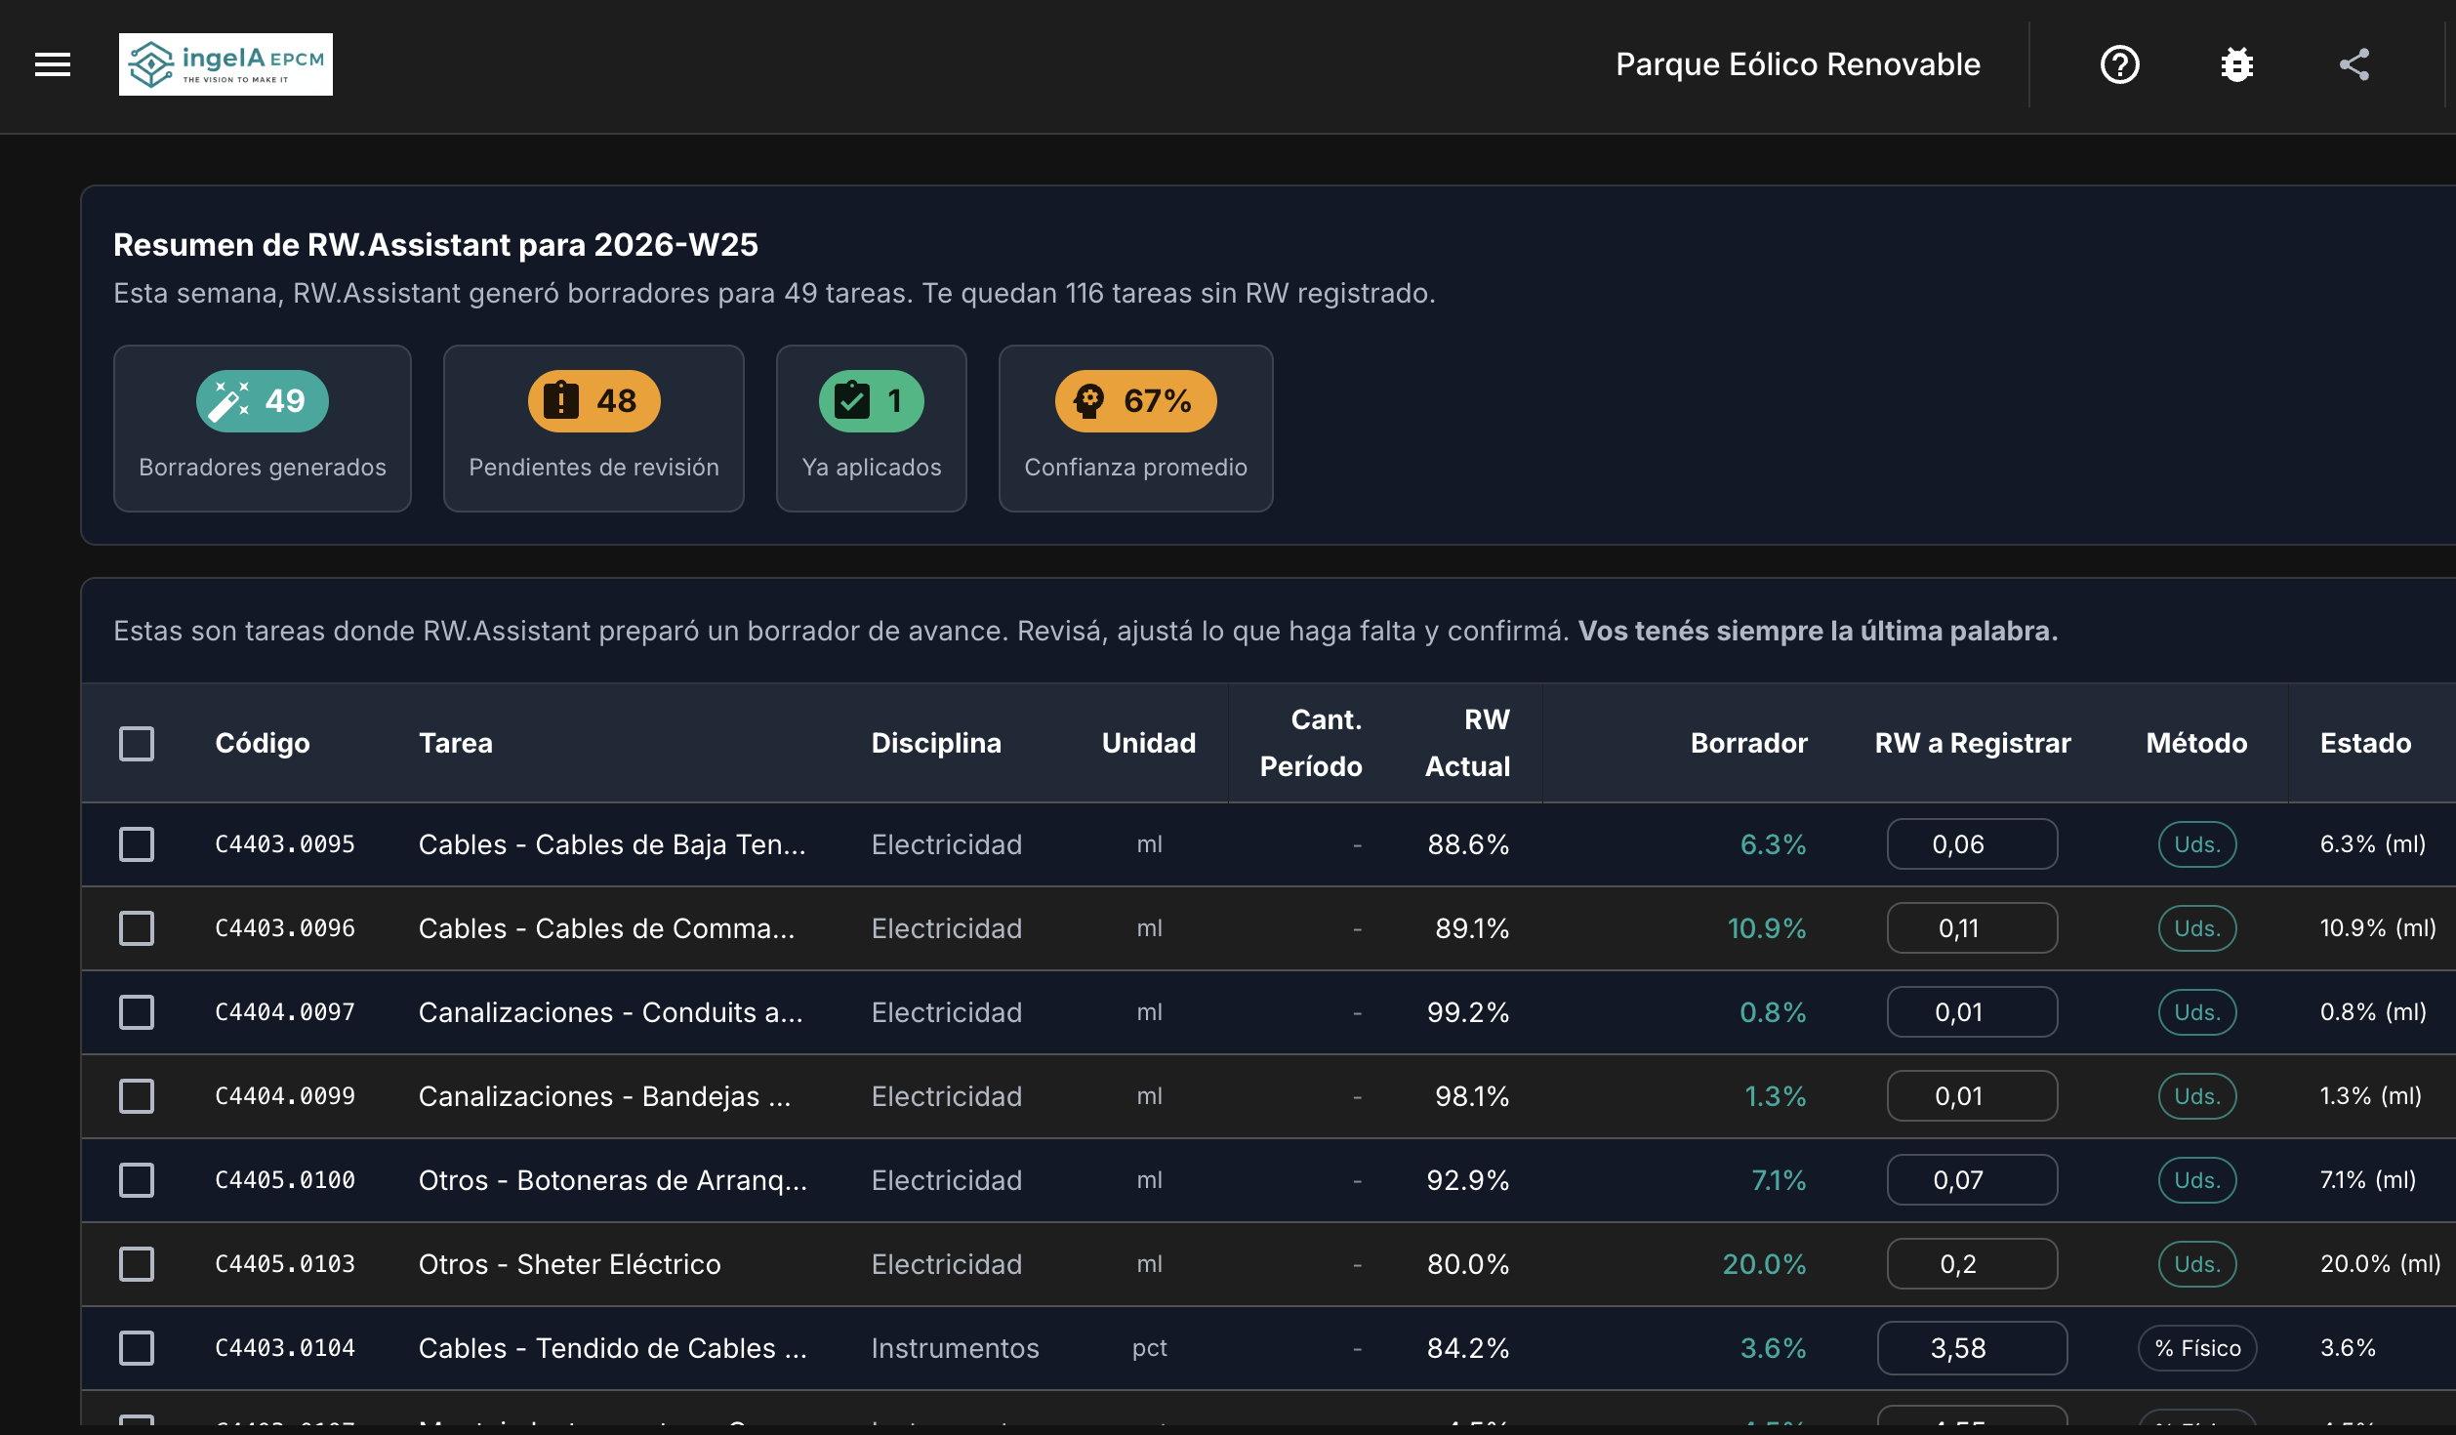Click the Disciplina column header
The height and width of the screenshot is (1435, 2456).
click(x=935, y=743)
